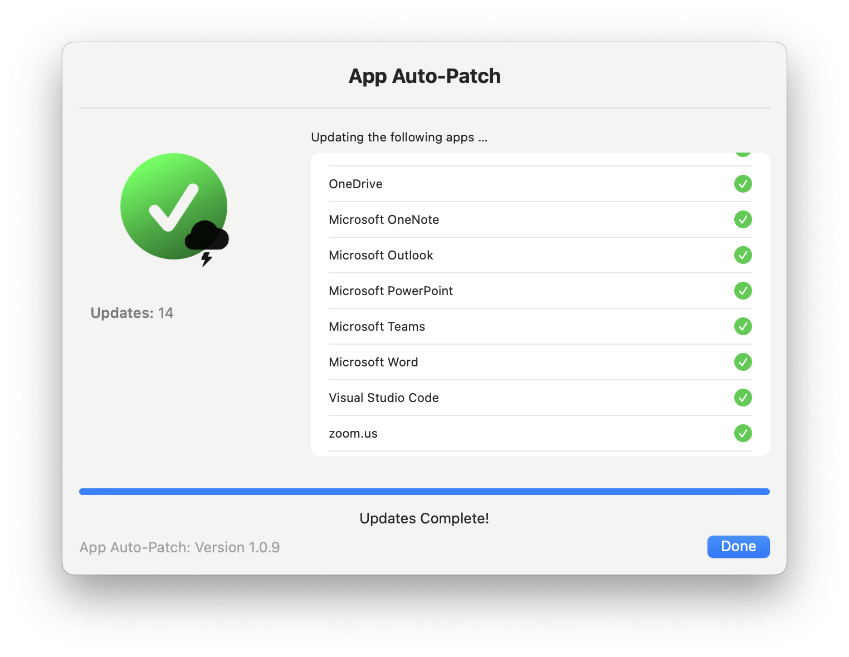Click the App Auto-Patch version text

(179, 547)
